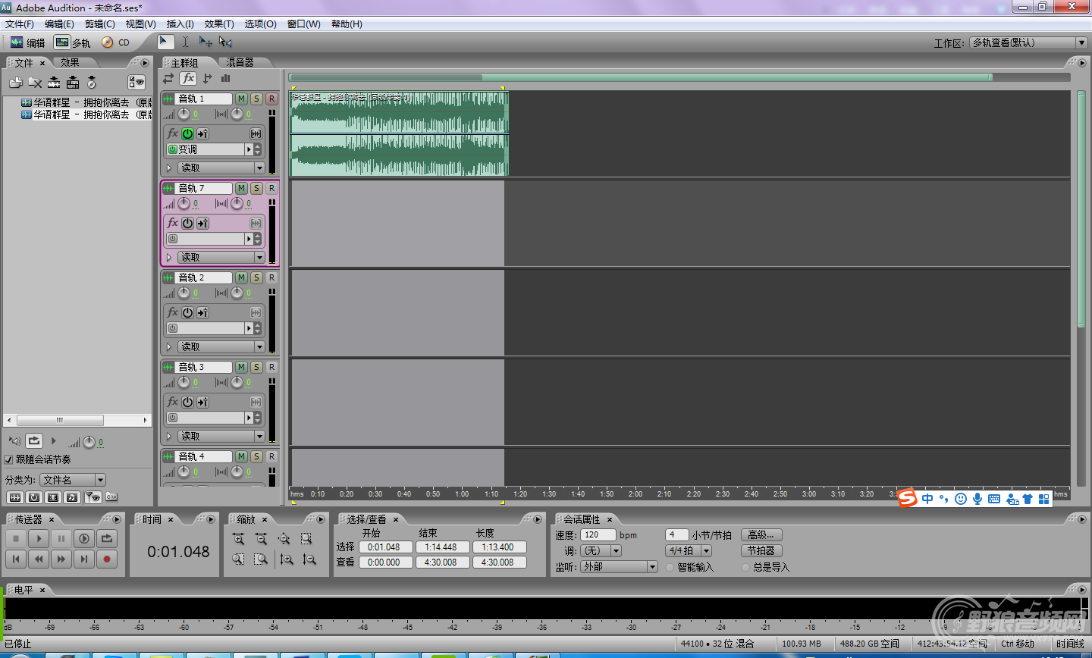Image resolution: width=1092 pixels, height=658 pixels.
Task: Mute 音轨 7
Action: [x=241, y=188]
